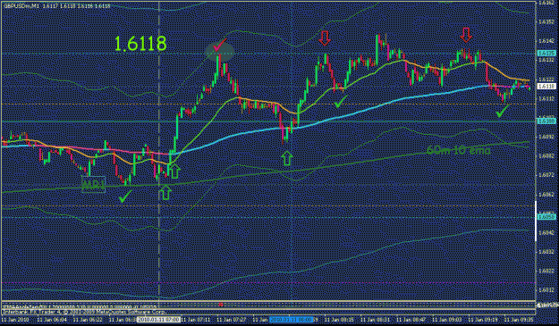Click the 11 Jan 07:27 time label
The image size is (559, 326).
pos(232,320)
